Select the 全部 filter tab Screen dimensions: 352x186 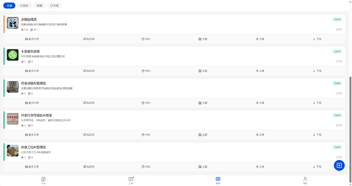pyautogui.click(x=9, y=6)
